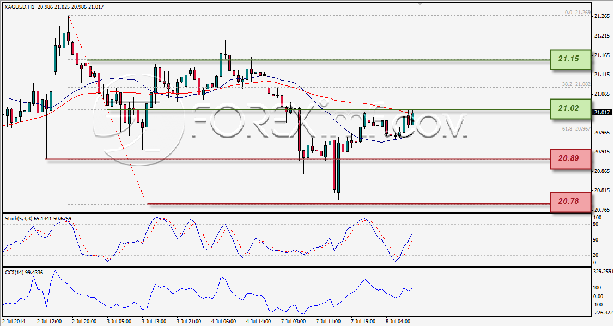
Task: Select the 20.78 red support label
Action: pos(570,202)
